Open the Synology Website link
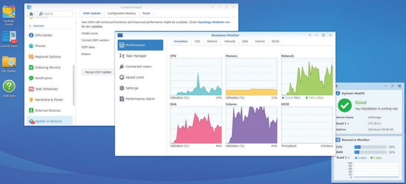 211,22
